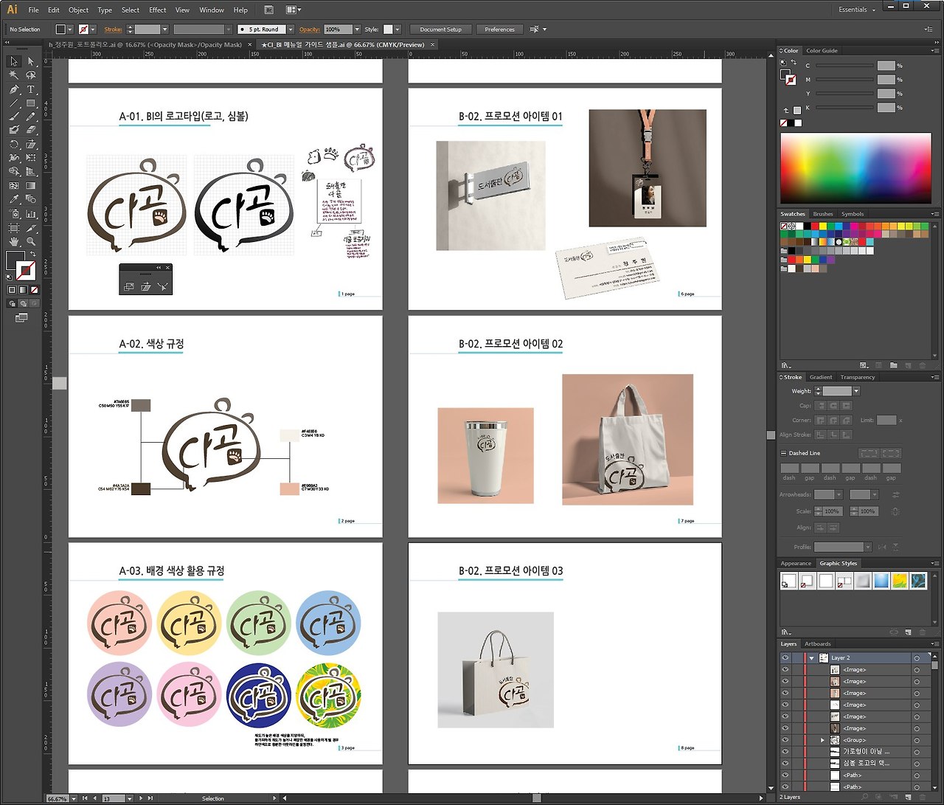This screenshot has width=944, height=805.
Task: Select the Line Segment tool
Action: 13,103
